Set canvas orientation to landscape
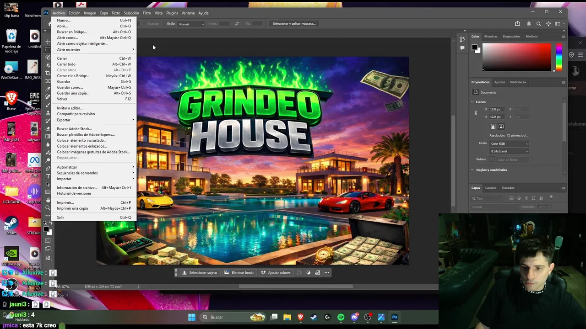This screenshot has height=329, width=586. (501, 127)
